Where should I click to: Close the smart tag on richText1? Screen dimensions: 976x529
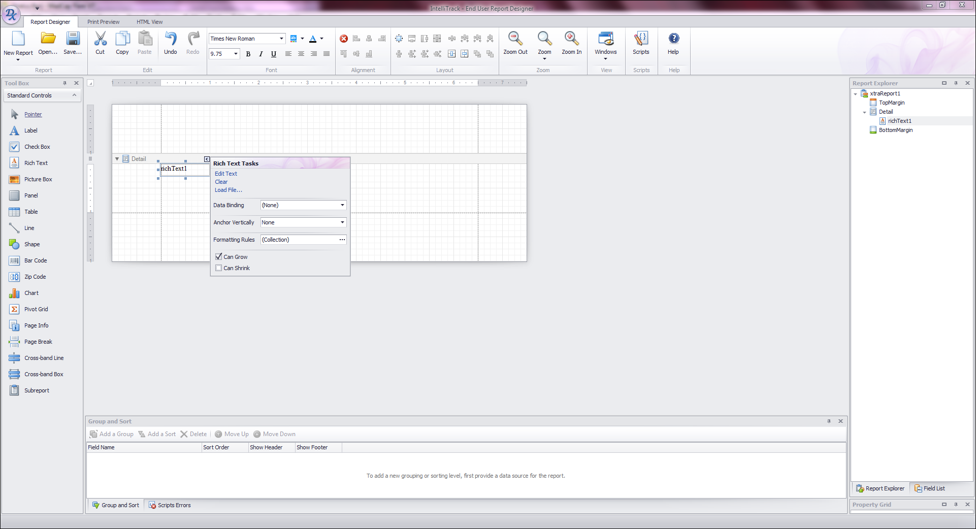pyautogui.click(x=207, y=159)
